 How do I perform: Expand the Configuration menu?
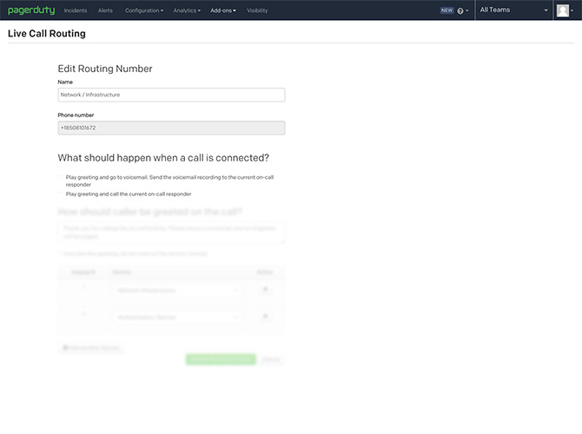click(x=144, y=10)
